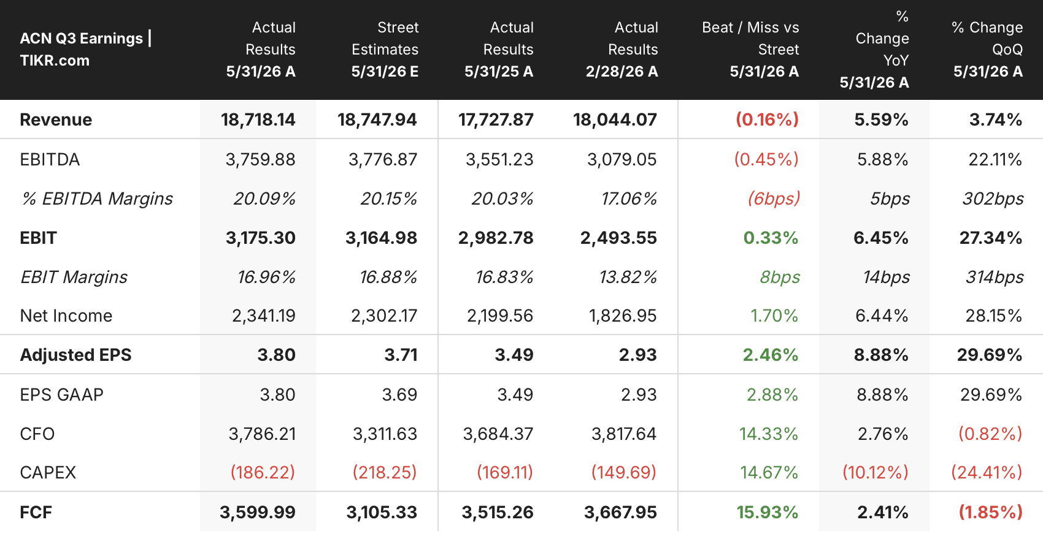
Task: Select EPS GAAP estimate 3.69
Action: (x=399, y=395)
